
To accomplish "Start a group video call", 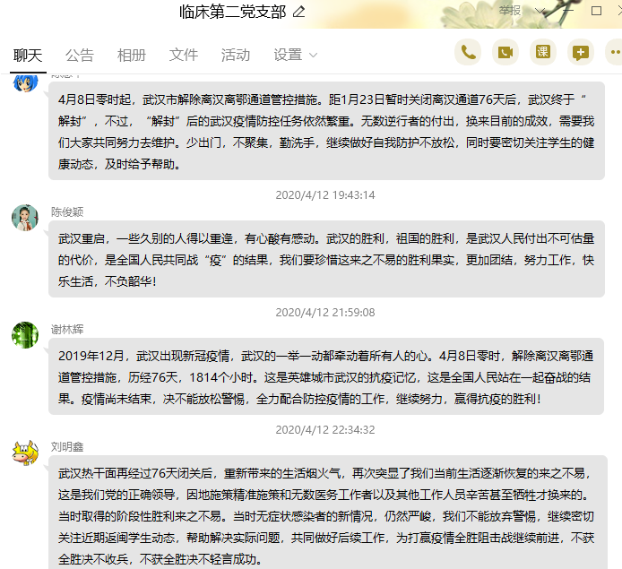I will coord(505,53).
